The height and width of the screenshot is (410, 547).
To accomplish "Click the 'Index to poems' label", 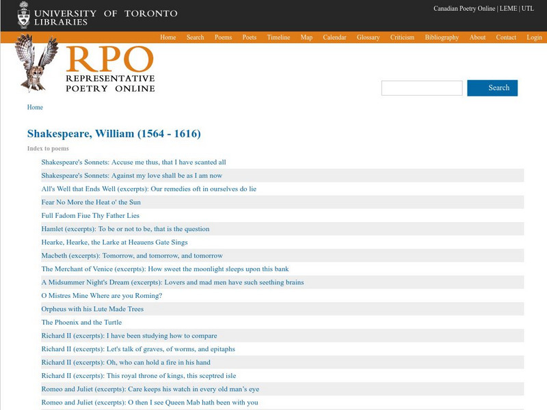I will [48, 148].
